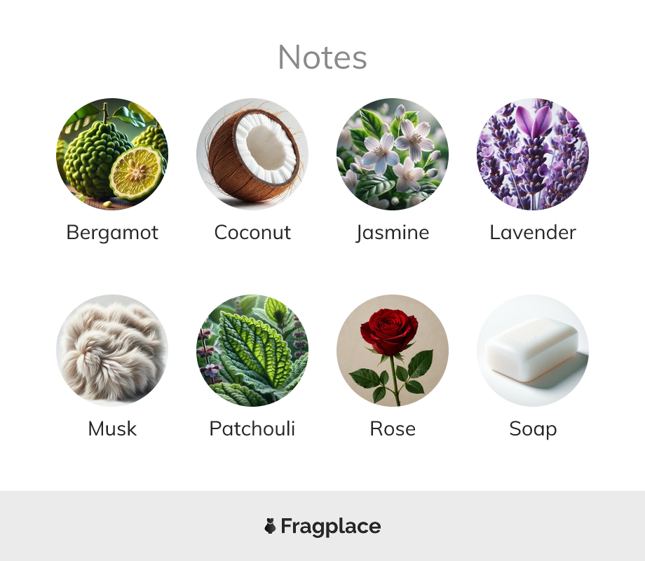
Task: Open the Fragplace logo text
Action: pos(331,527)
